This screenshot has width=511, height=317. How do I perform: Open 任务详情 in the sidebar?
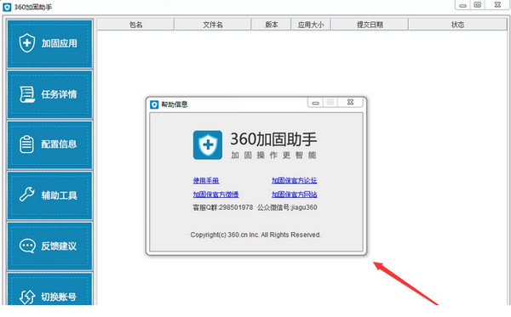(50, 94)
